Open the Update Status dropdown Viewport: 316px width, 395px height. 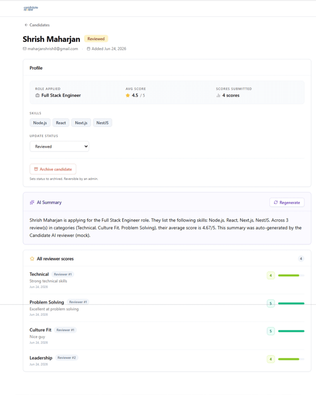coord(60,147)
